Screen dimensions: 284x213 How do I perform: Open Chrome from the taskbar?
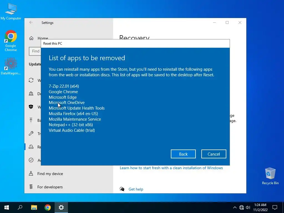tap(48, 207)
